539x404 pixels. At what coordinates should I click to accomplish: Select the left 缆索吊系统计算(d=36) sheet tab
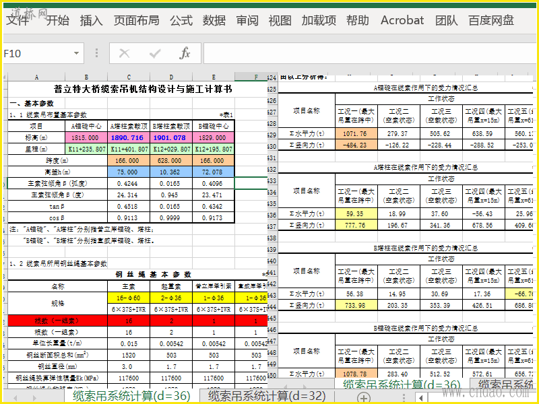pyautogui.click(x=131, y=396)
